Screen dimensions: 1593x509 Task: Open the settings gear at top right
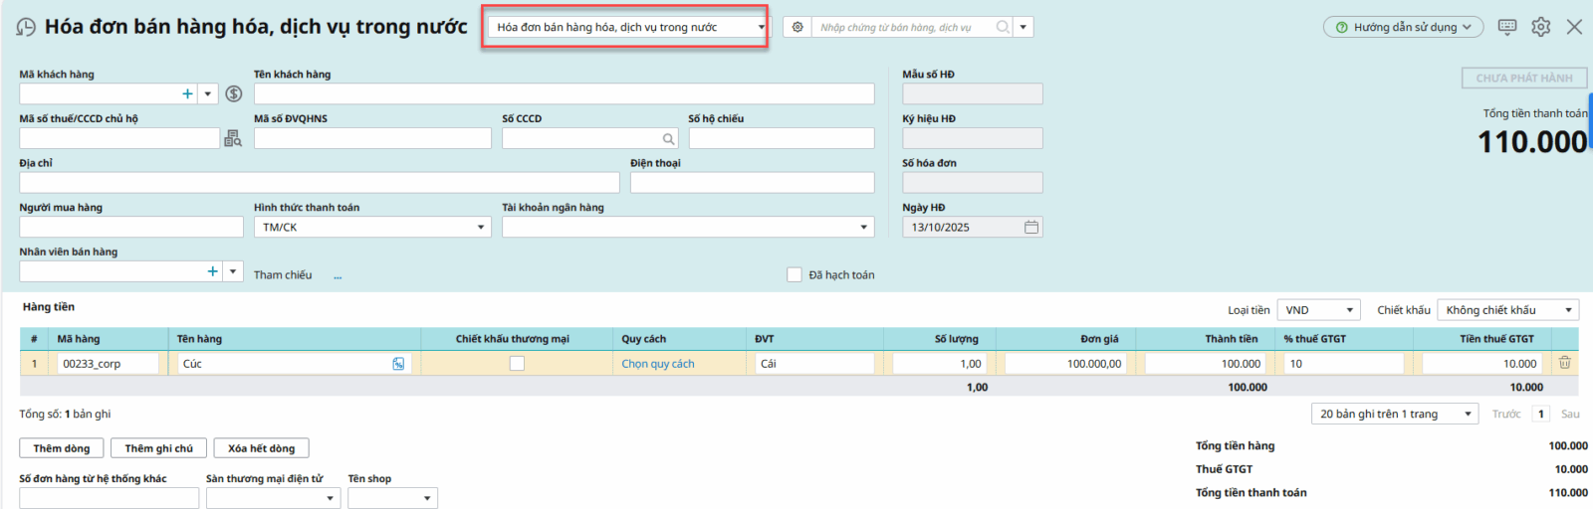(x=1540, y=28)
